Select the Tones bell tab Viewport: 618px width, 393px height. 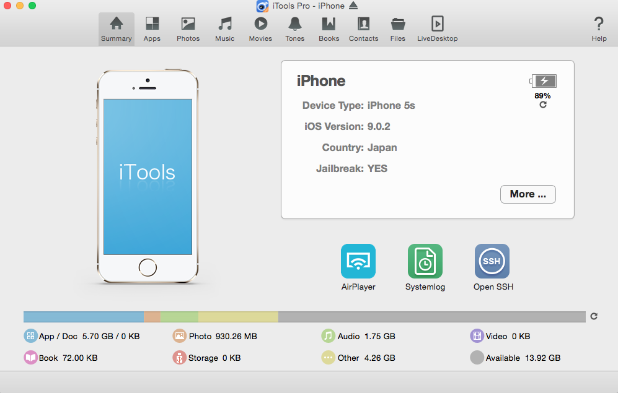point(295,29)
